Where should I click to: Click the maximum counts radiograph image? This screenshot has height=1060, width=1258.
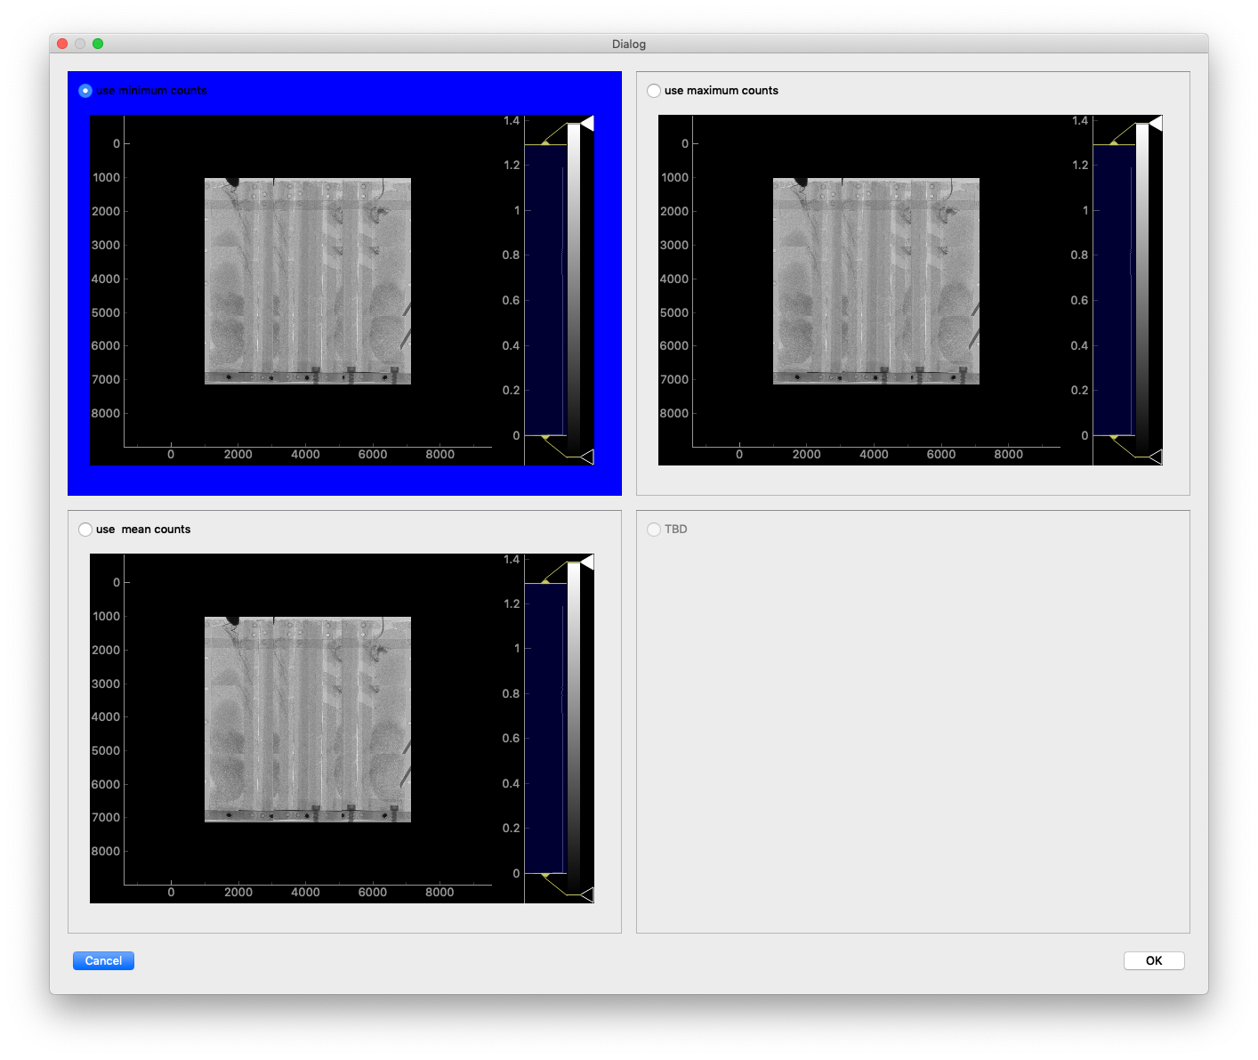tap(876, 281)
